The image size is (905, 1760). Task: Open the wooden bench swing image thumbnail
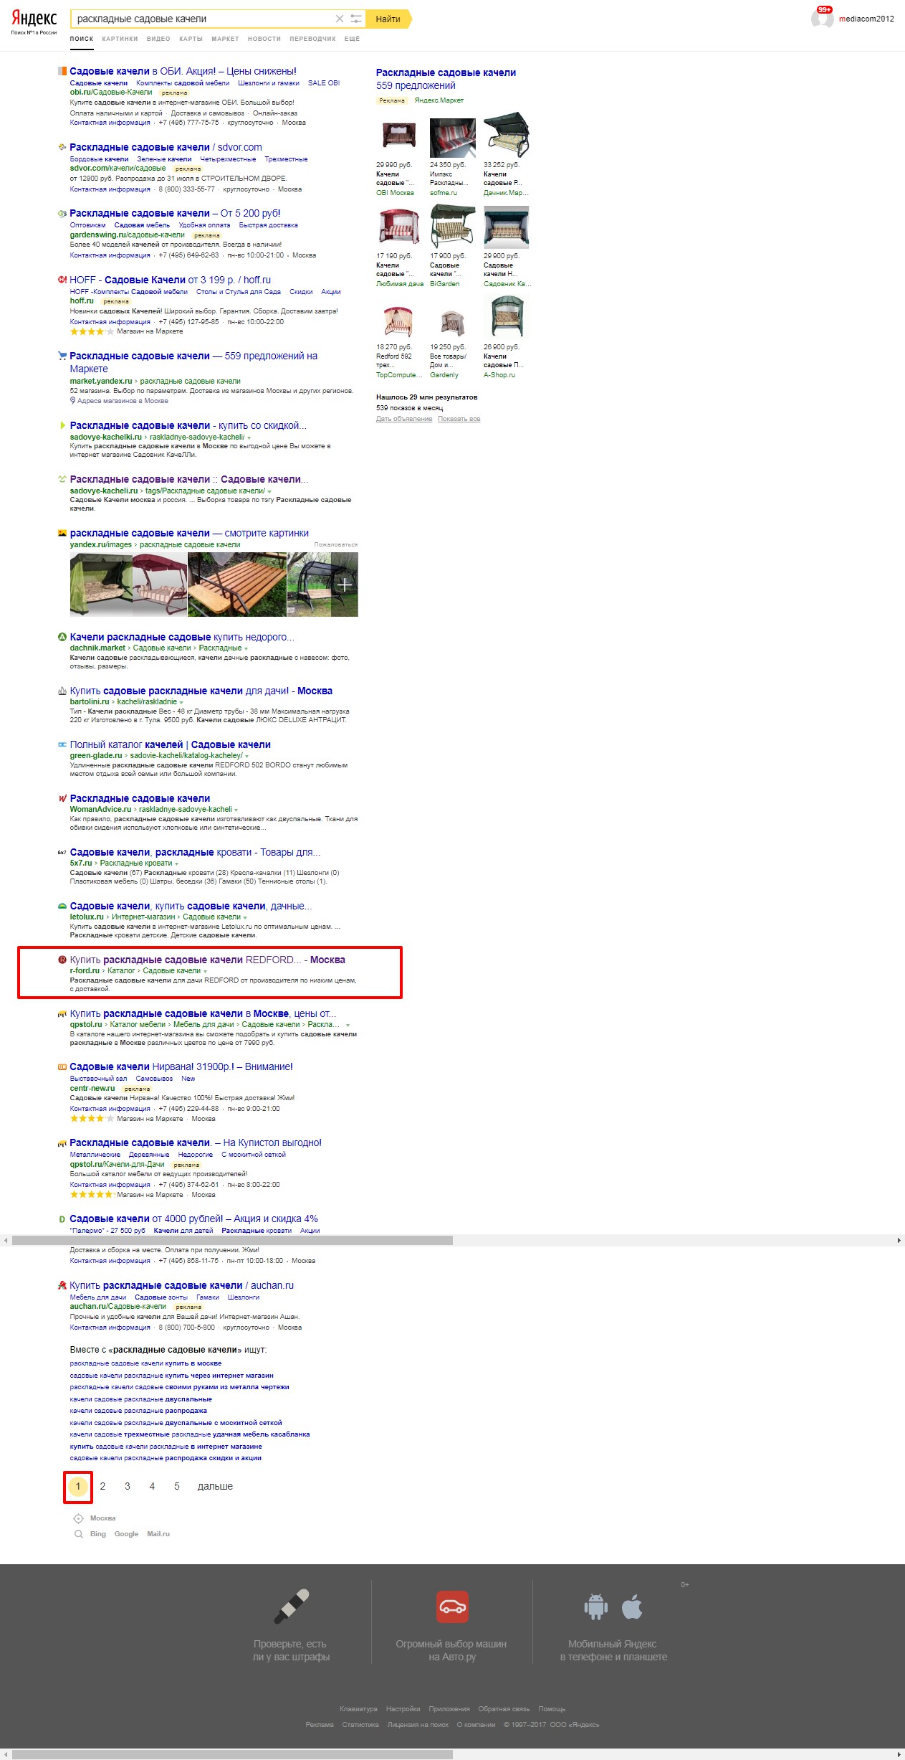(237, 585)
